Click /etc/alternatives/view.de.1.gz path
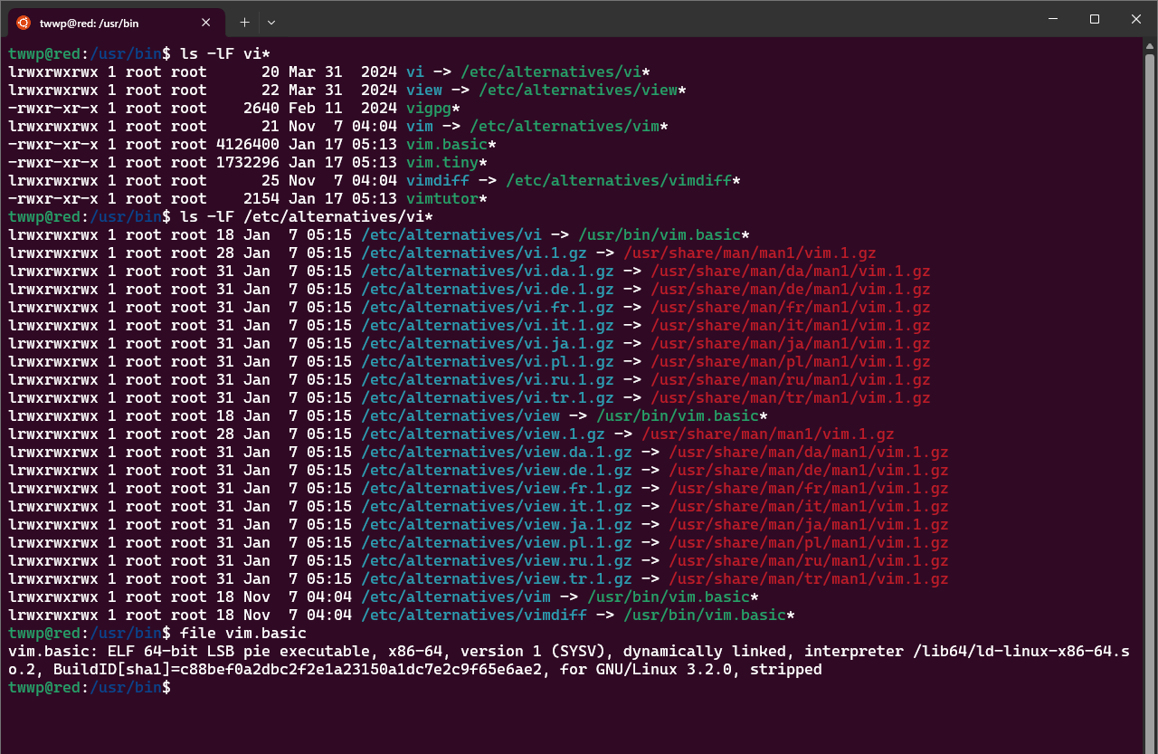 pos(497,471)
